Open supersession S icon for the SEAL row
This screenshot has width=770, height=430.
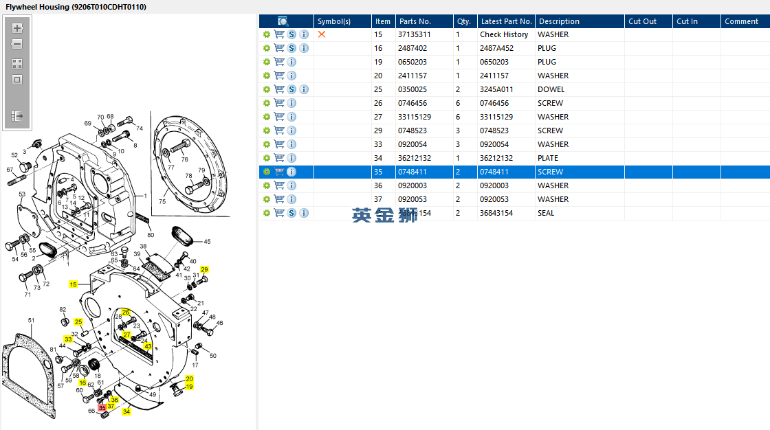pyautogui.click(x=291, y=213)
